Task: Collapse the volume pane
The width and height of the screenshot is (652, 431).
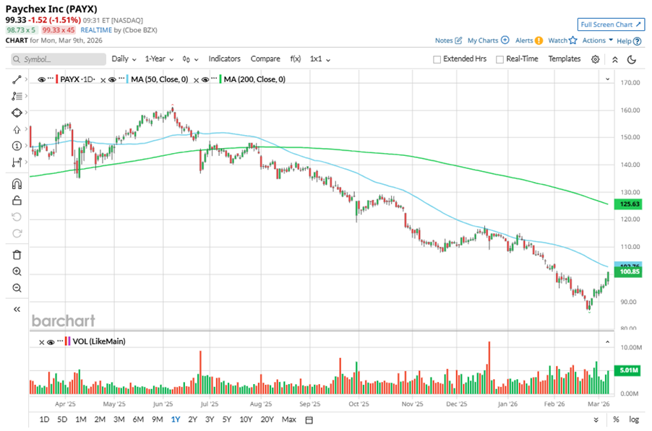Action: click(607, 342)
